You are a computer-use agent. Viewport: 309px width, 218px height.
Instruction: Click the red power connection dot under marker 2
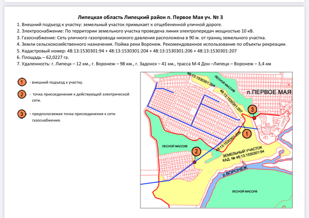194,162
